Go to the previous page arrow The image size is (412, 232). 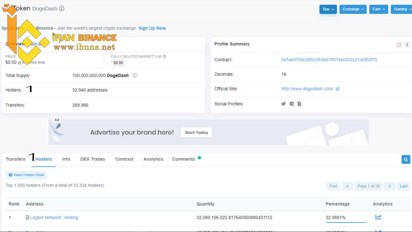click(x=347, y=186)
